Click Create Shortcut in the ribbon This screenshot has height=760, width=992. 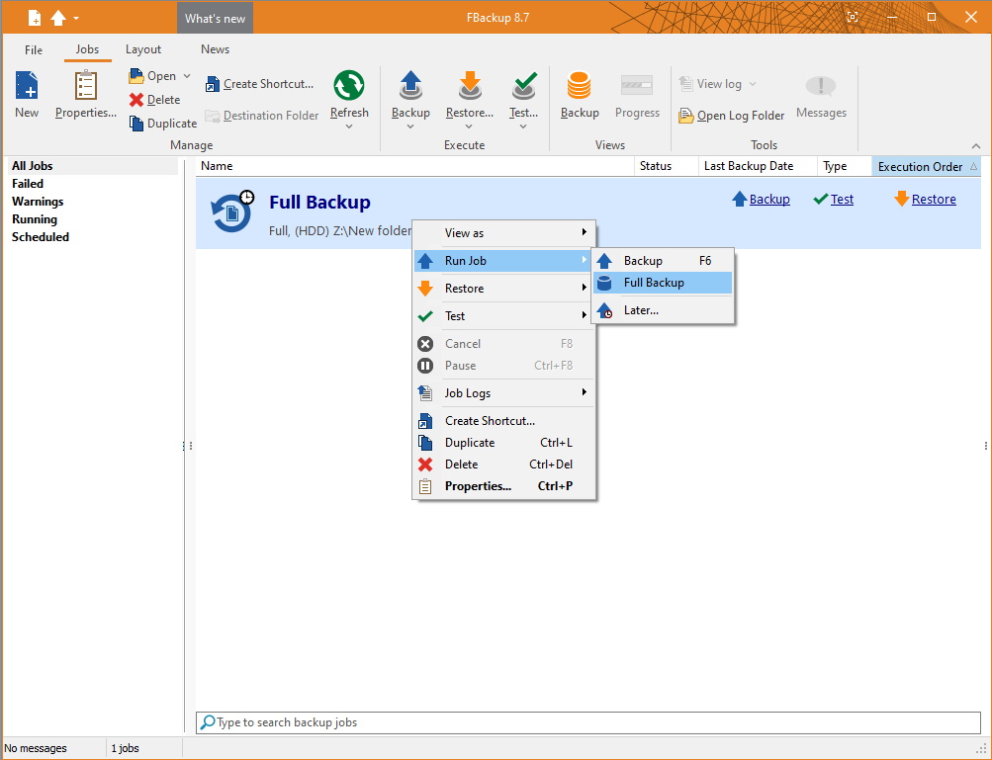tap(259, 84)
